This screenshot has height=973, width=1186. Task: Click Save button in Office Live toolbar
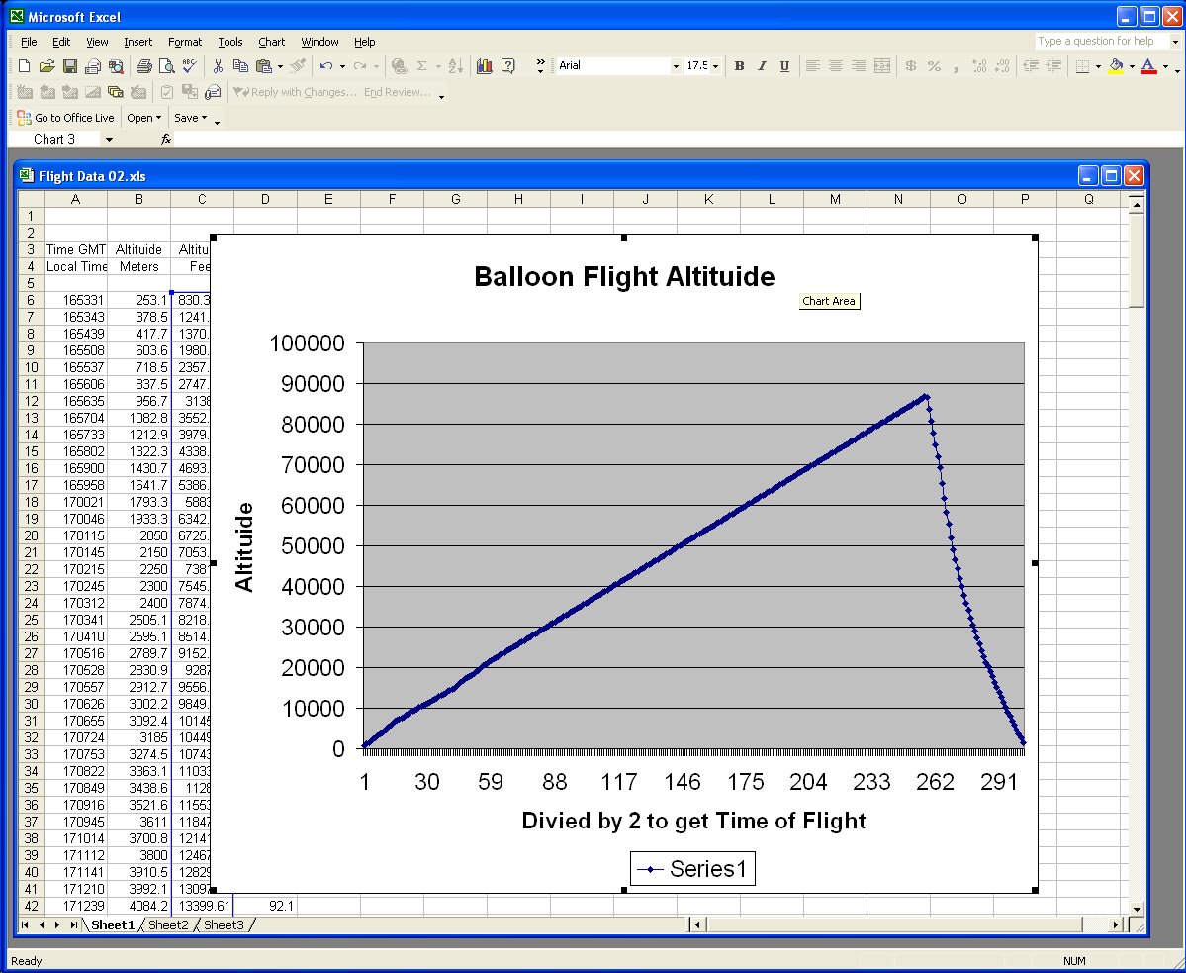pos(190,117)
